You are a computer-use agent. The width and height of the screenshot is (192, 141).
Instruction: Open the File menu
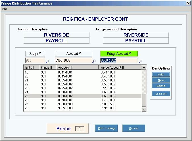point(5,9)
